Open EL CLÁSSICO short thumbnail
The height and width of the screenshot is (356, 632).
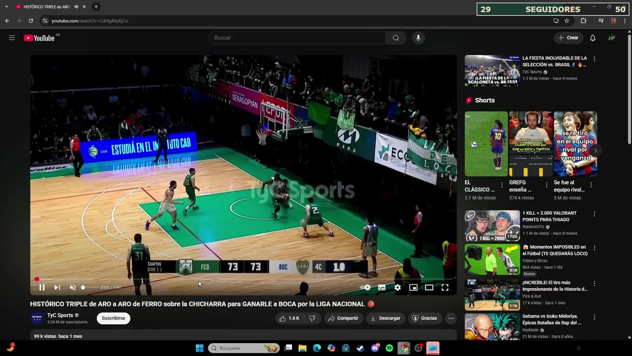pos(486,144)
